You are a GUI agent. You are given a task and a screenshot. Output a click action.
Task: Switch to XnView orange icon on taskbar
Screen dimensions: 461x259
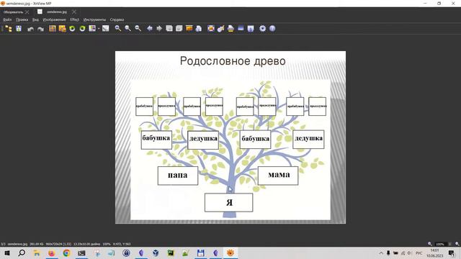pyautogui.click(x=230, y=253)
